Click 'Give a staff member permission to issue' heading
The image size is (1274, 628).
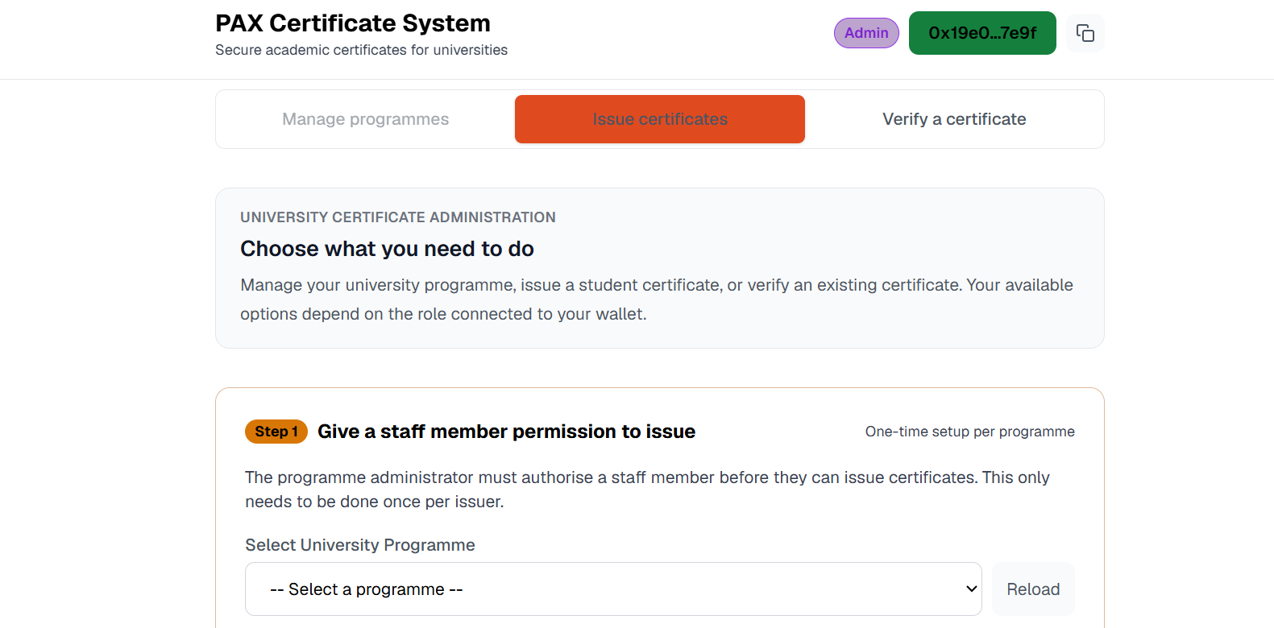506,432
